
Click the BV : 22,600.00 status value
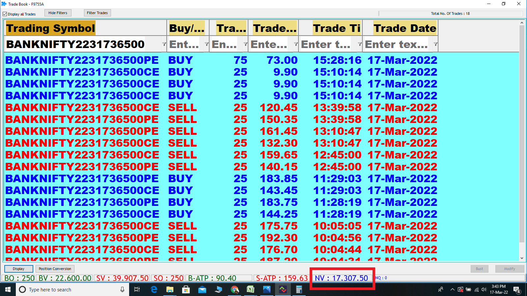point(65,278)
